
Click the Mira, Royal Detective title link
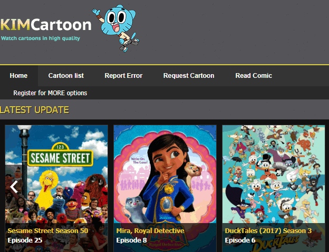pos(150,230)
